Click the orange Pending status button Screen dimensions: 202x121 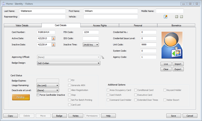point(21,97)
